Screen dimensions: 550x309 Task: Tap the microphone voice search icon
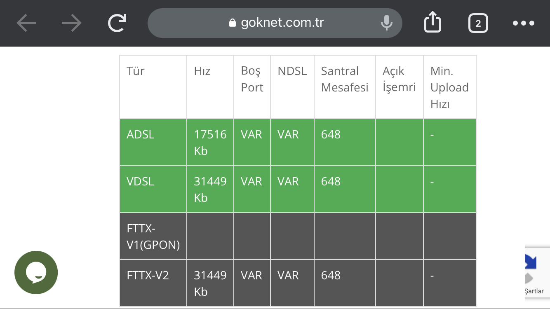coord(386,23)
